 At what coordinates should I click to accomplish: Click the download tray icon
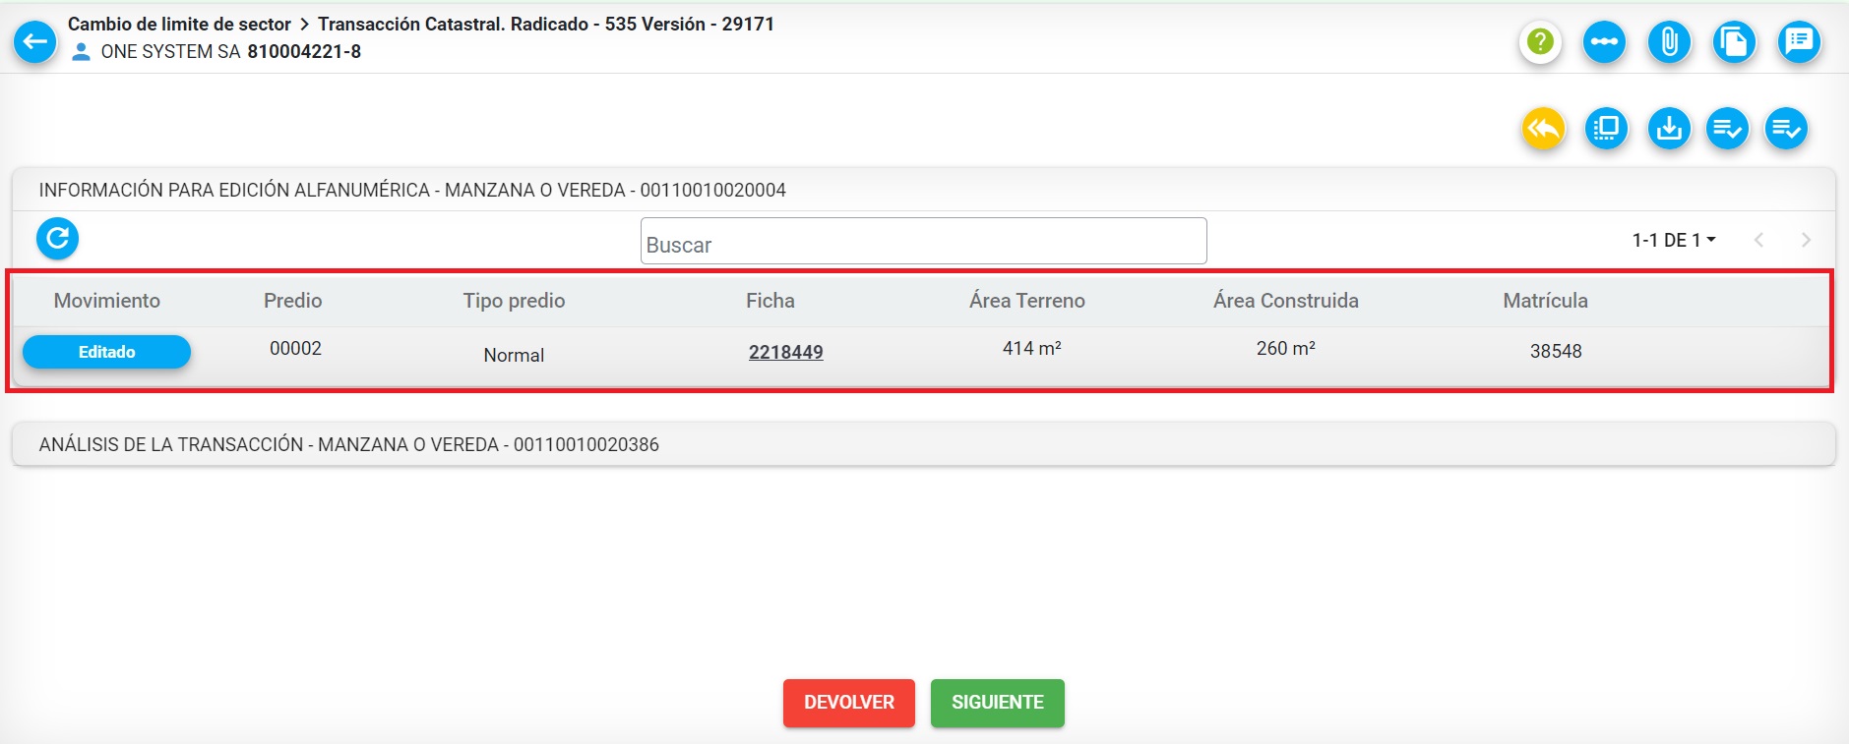click(1669, 129)
